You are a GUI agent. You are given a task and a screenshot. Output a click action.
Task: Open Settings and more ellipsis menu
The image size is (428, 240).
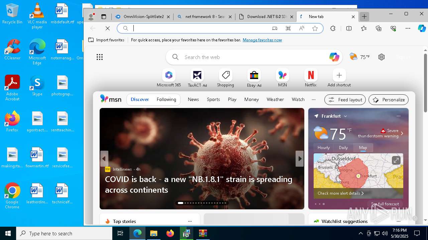coord(408,28)
